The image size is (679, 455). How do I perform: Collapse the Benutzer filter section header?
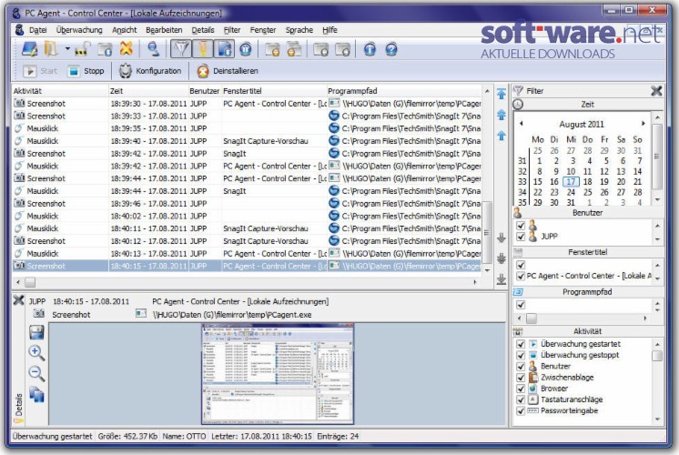tap(588, 213)
